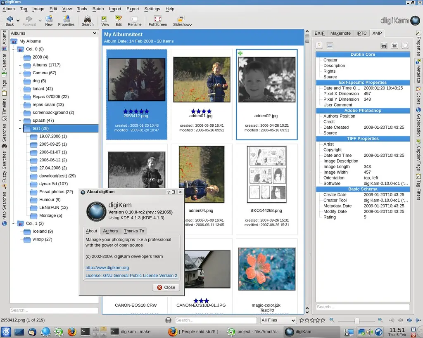The image size is (423, 338).
Task: Click the Rename icon on the toolbar
Action: [x=134, y=18]
